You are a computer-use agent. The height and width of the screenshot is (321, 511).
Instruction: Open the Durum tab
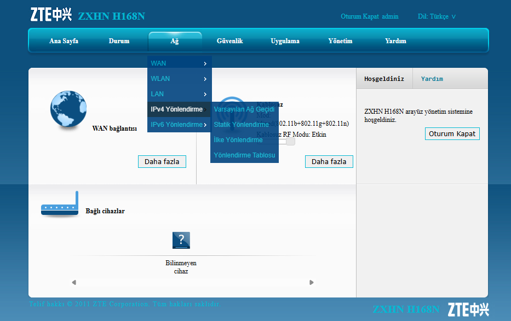click(119, 41)
